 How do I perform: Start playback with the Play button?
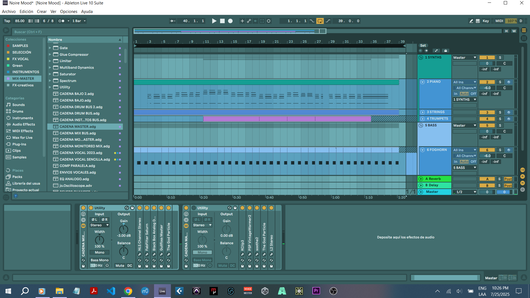(x=214, y=21)
